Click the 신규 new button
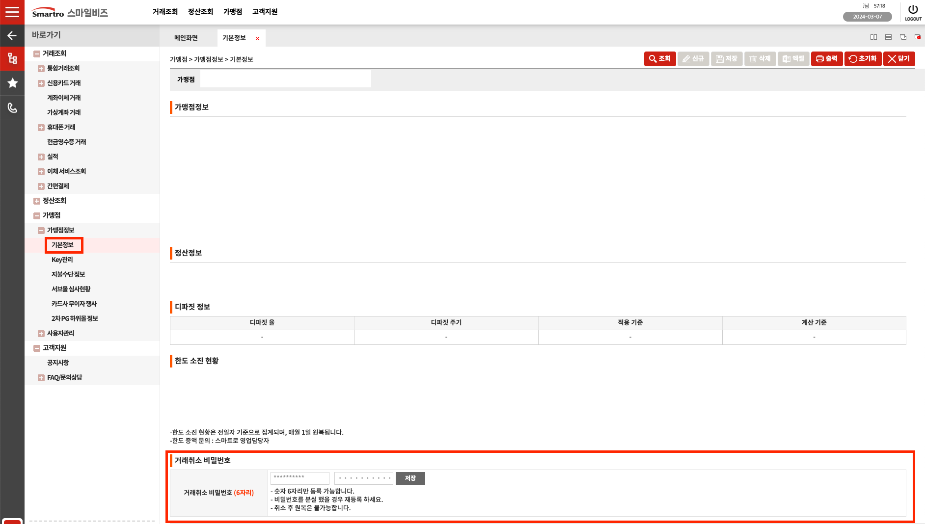 (693, 59)
